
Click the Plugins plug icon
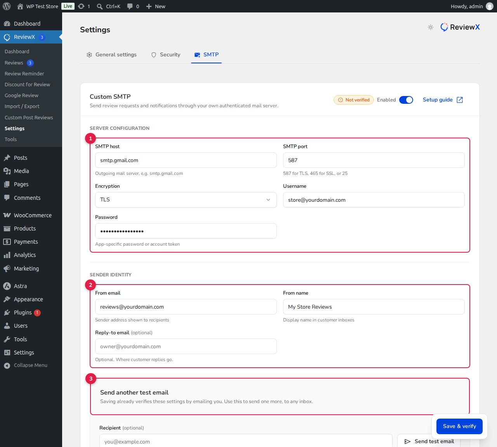point(7,313)
